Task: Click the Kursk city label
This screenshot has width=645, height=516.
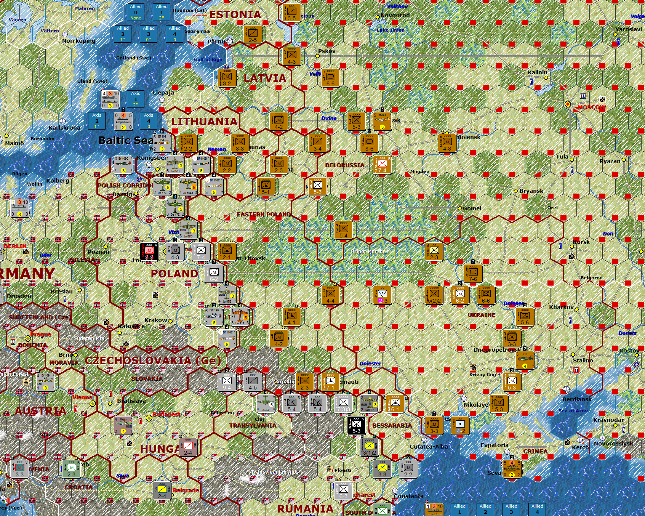Action: click(x=581, y=242)
